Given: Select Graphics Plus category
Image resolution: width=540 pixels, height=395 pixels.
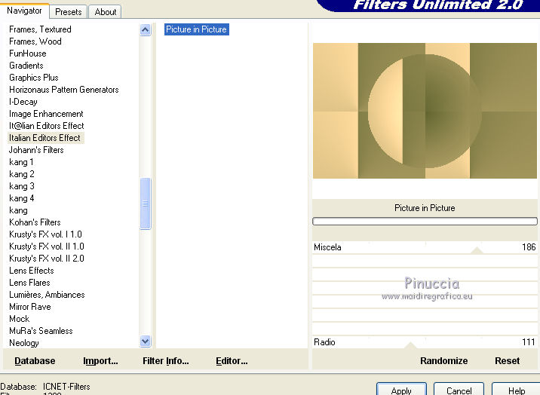Looking at the screenshot, I should [34, 78].
